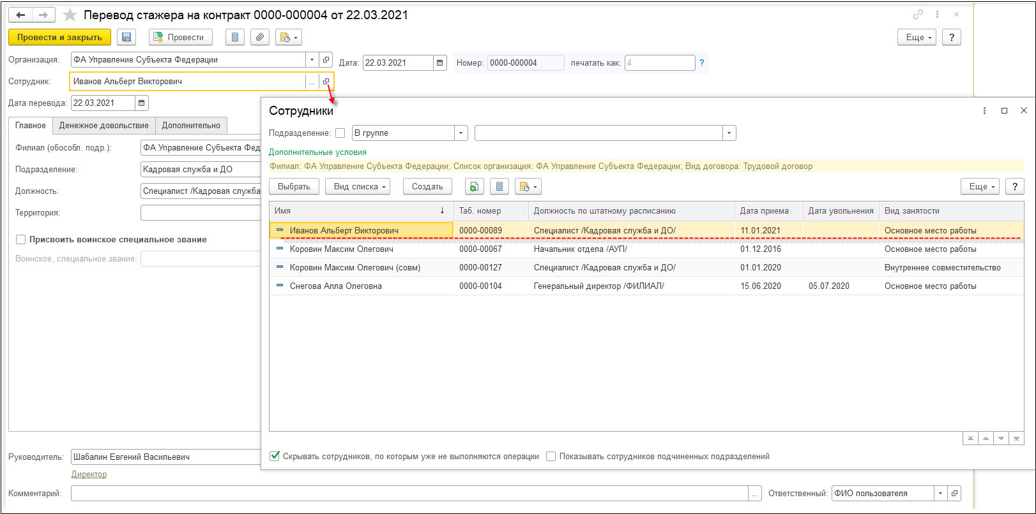
Task: Add new employee by copying icon in Сотрудники
Action: [x=474, y=186]
